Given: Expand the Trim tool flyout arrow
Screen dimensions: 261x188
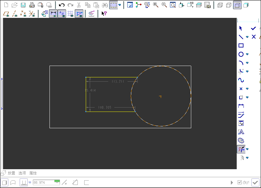Looking at the screenshot, I should 247,149.
